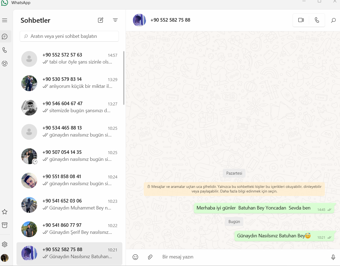Click the avatar of +90 507 054 14 35
Image resolution: width=340 pixels, height=266 pixels.
[x=29, y=156]
